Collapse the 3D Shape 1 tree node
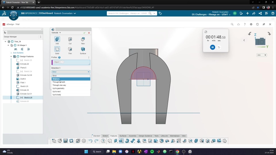276x155 pixels. click(x=8, y=45)
